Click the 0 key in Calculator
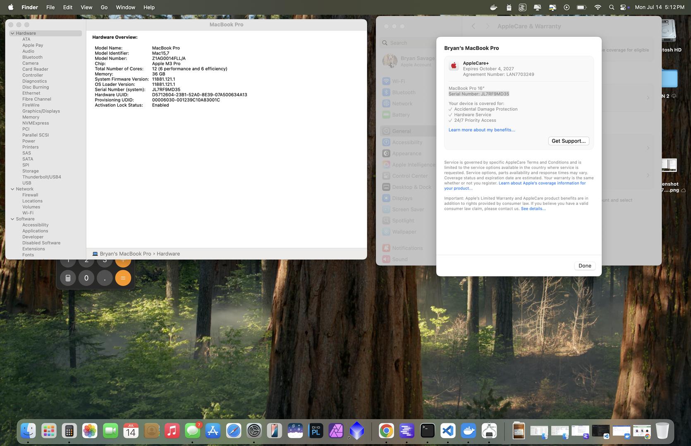The width and height of the screenshot is (691, 446). [86, 278]
